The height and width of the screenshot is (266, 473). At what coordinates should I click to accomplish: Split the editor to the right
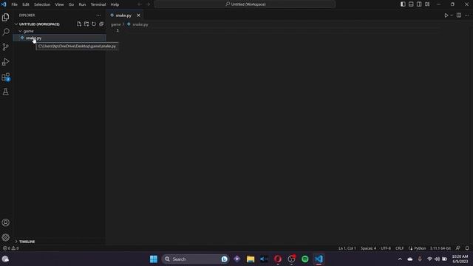coord(459,15)
